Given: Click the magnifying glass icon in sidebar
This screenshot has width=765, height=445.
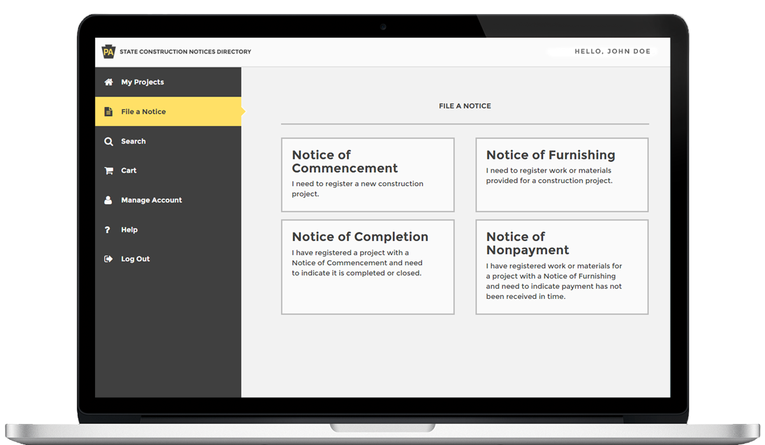Looking at the screenshot, I should [108, 142].
